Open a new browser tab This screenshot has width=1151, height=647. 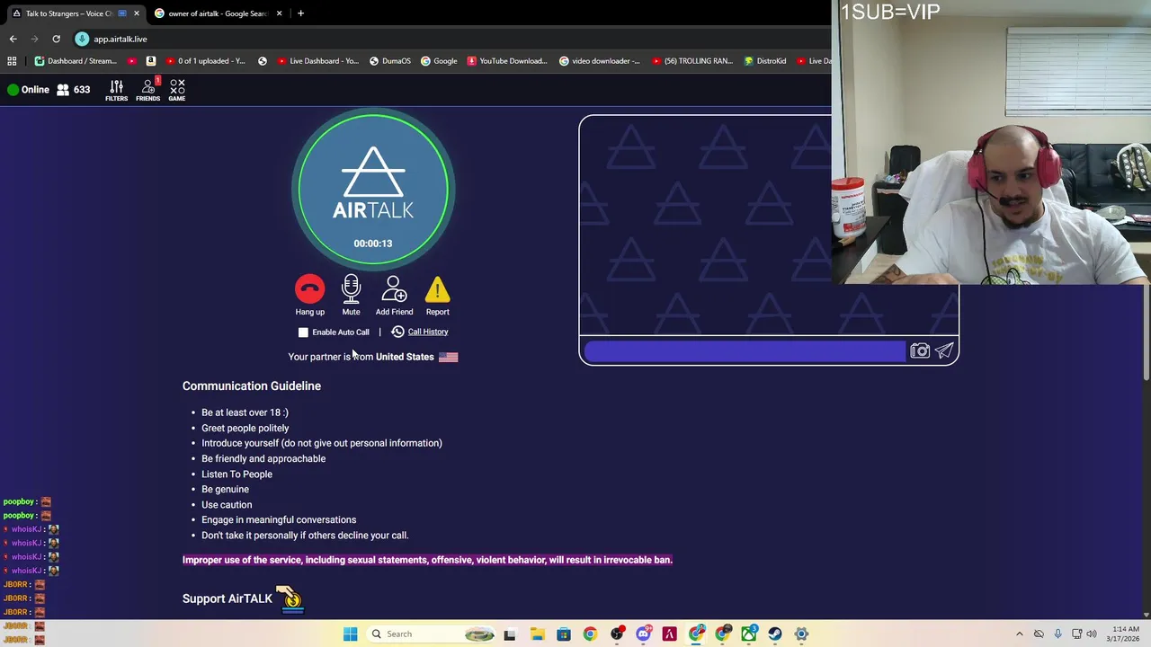point(300,13)
